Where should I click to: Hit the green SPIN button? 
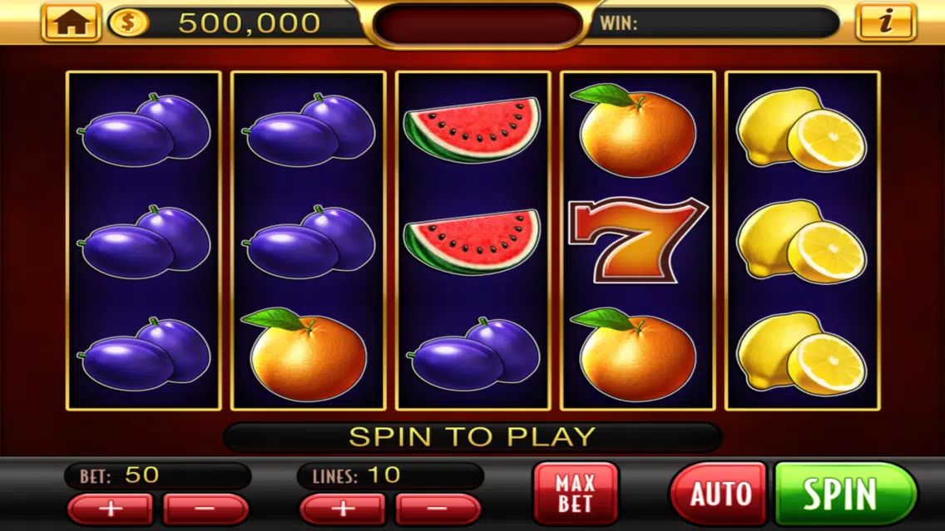[845, 493]
